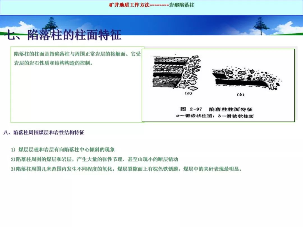Screen dimensions: 303x227
Task: Click the legend line a—锯齿状柱面, b—滑坡状柱面
Action: [x=215, y=116]
